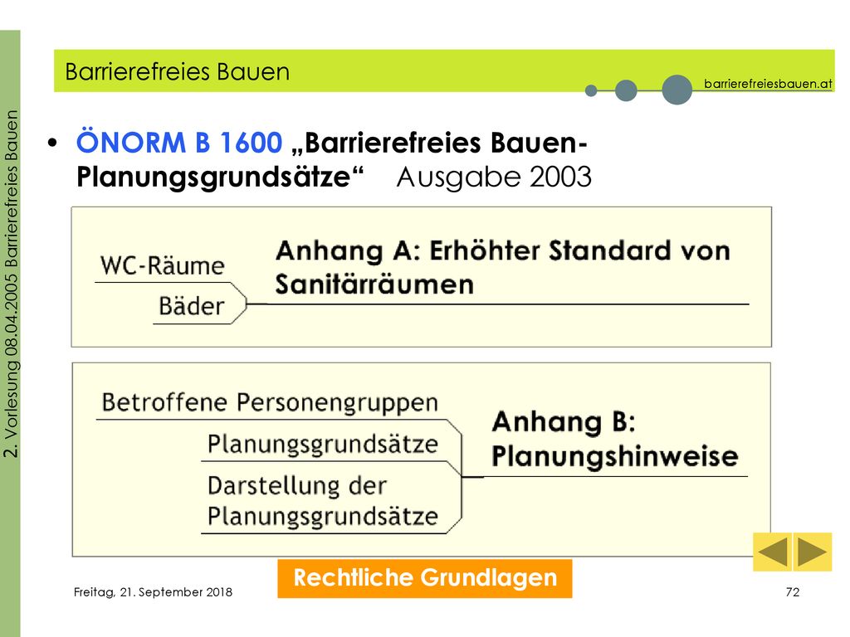Click the previous slide left arrow
The height and width of the screenshot is (637, 850).
(x=773, y=552)
